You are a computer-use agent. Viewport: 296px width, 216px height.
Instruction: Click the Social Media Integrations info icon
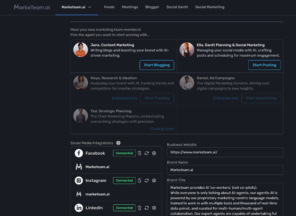pos(118,143)
